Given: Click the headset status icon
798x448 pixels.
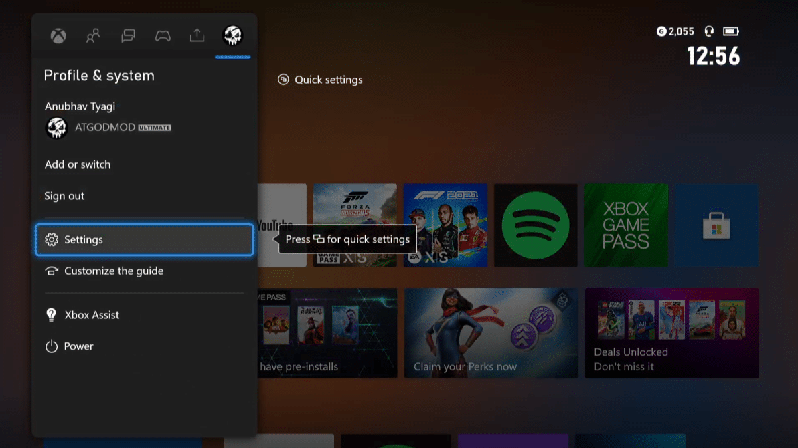Looking at the screenshot, I should tap(709, 31).
